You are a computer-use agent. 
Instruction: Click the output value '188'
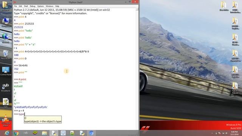click(x=16, y=55)
